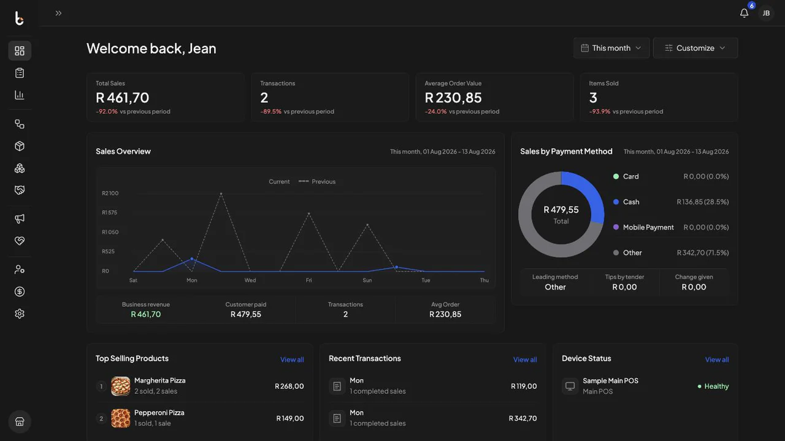
Task: Select the Average Order Value card
Action: (494, 97)
